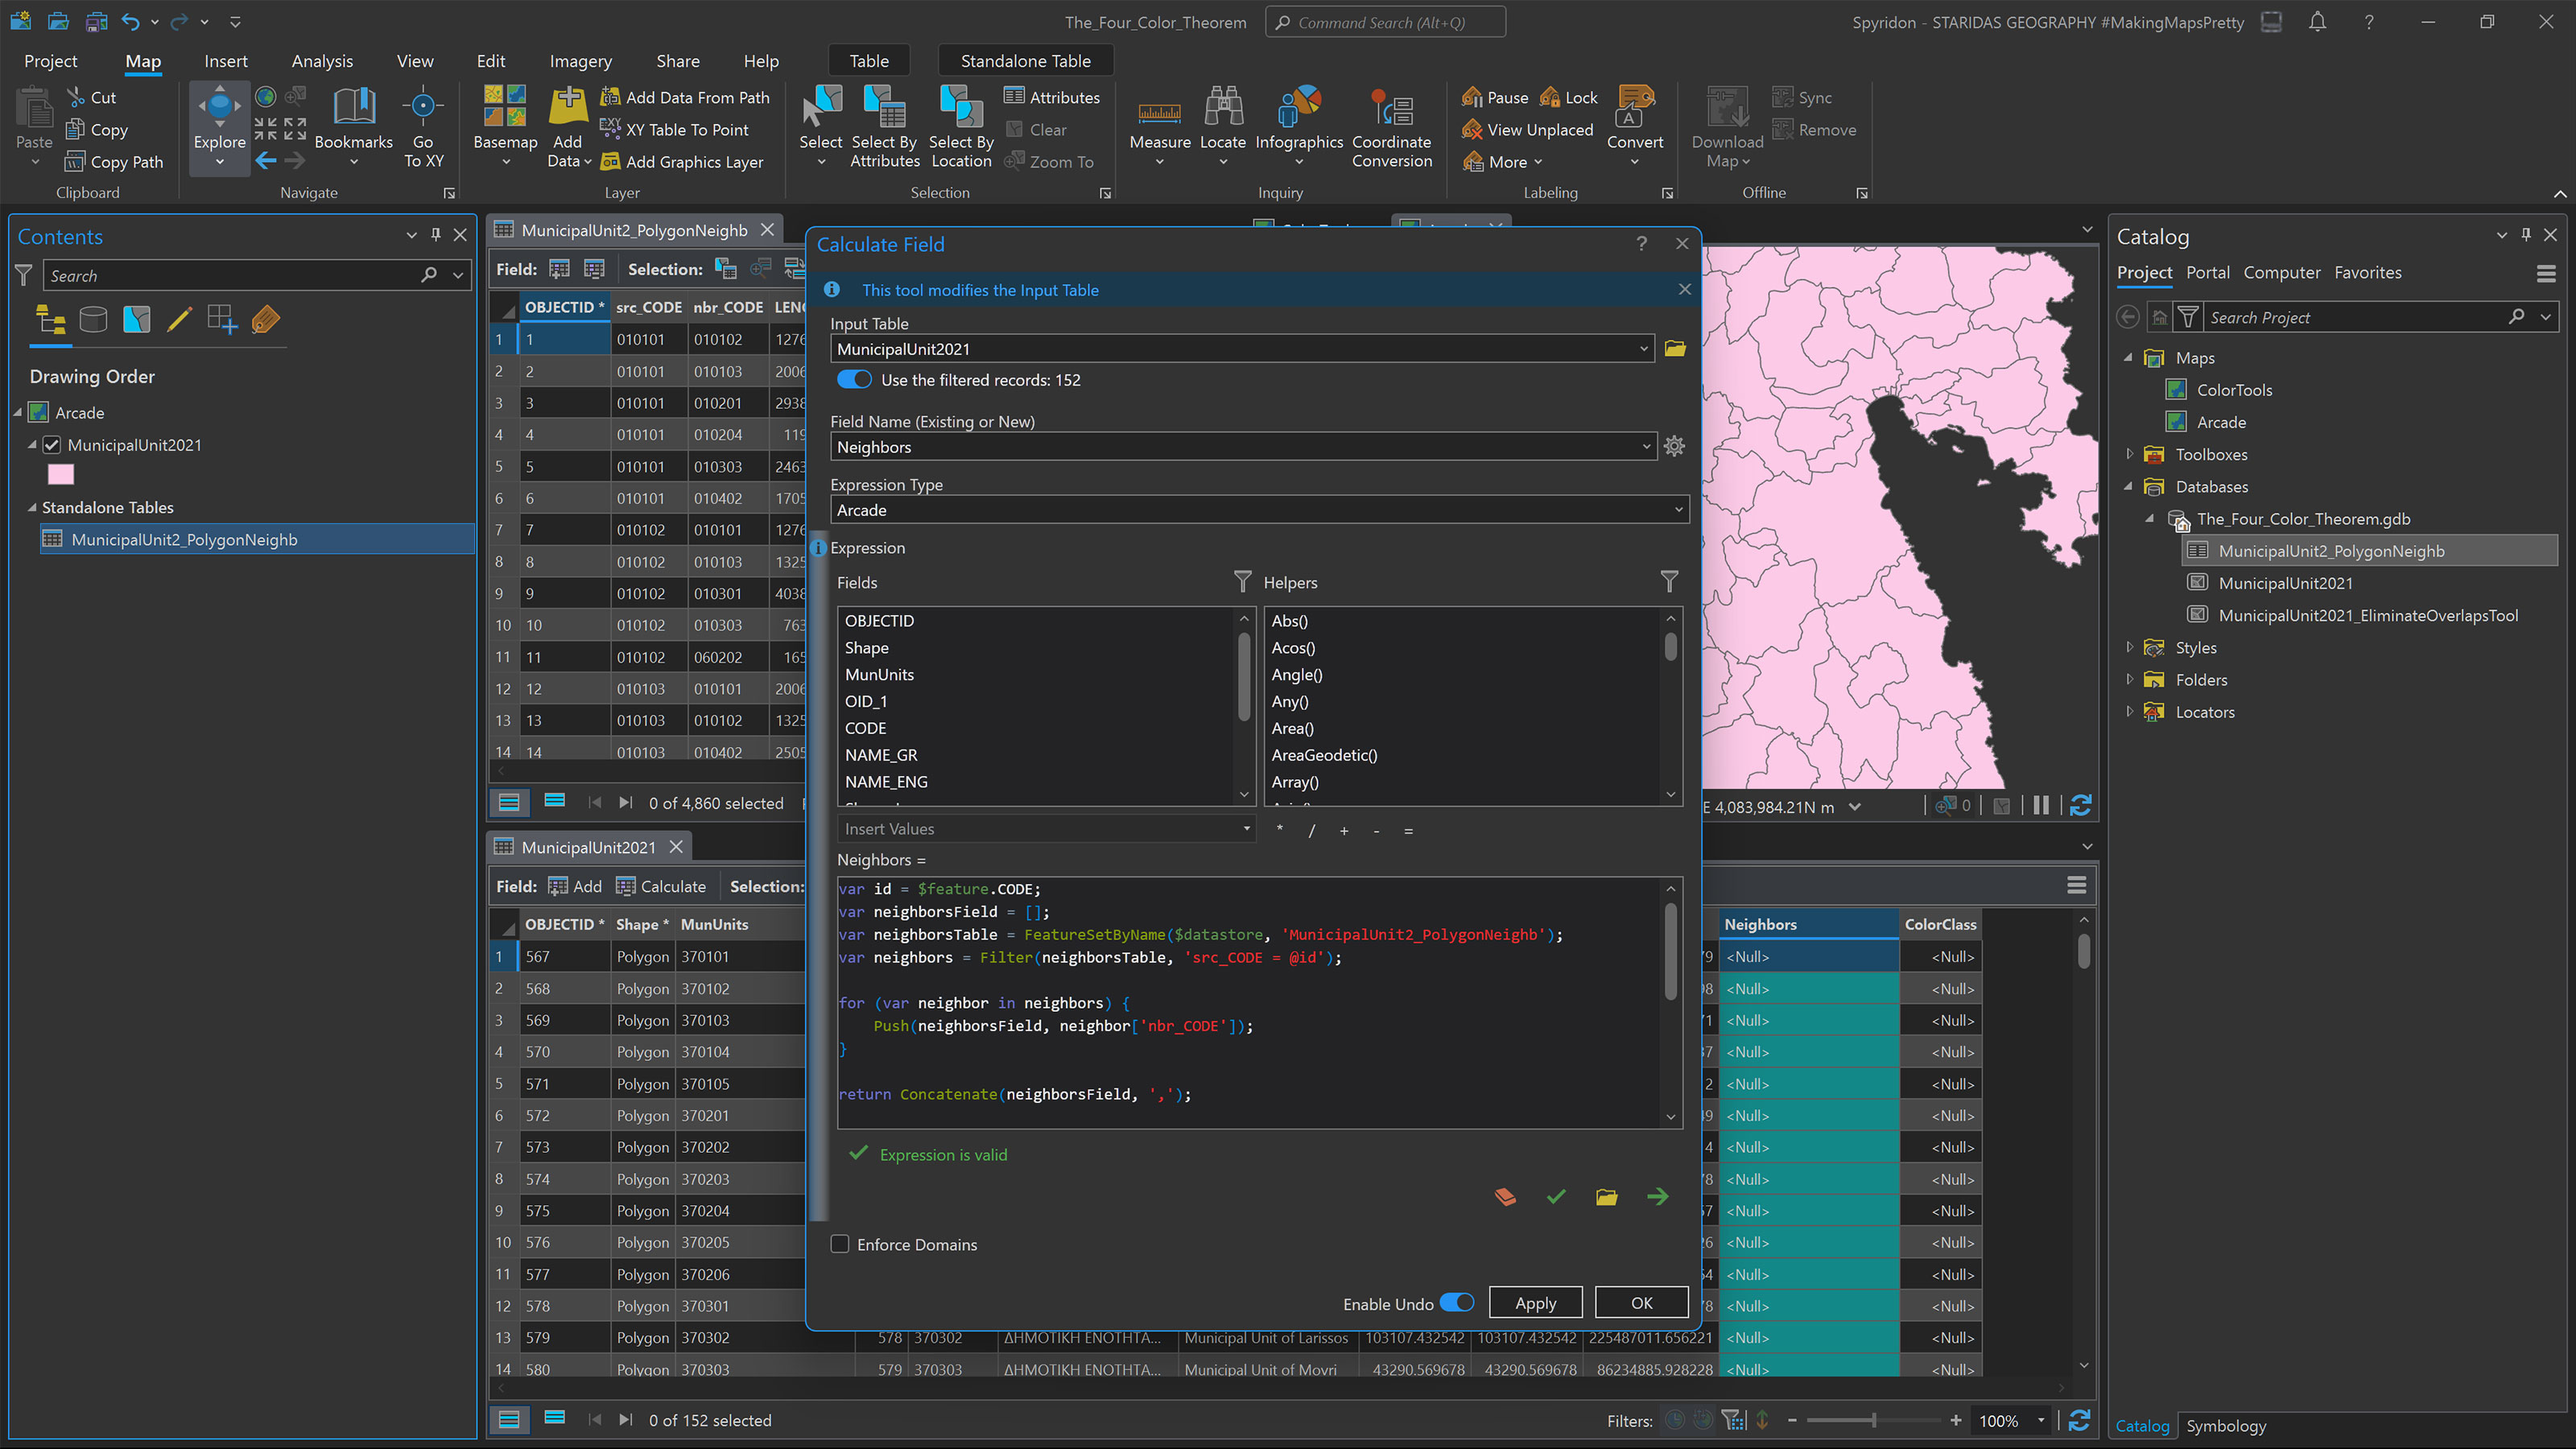The image size is (2576, 1449).
Task: Expand the Toolboxes node in Catalog
Action: point(2130,454)
